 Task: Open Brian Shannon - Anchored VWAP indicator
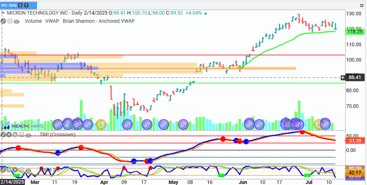pos(99,21)
